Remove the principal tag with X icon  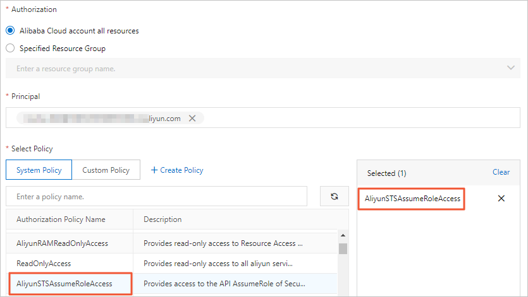click(x=192, y=118)
